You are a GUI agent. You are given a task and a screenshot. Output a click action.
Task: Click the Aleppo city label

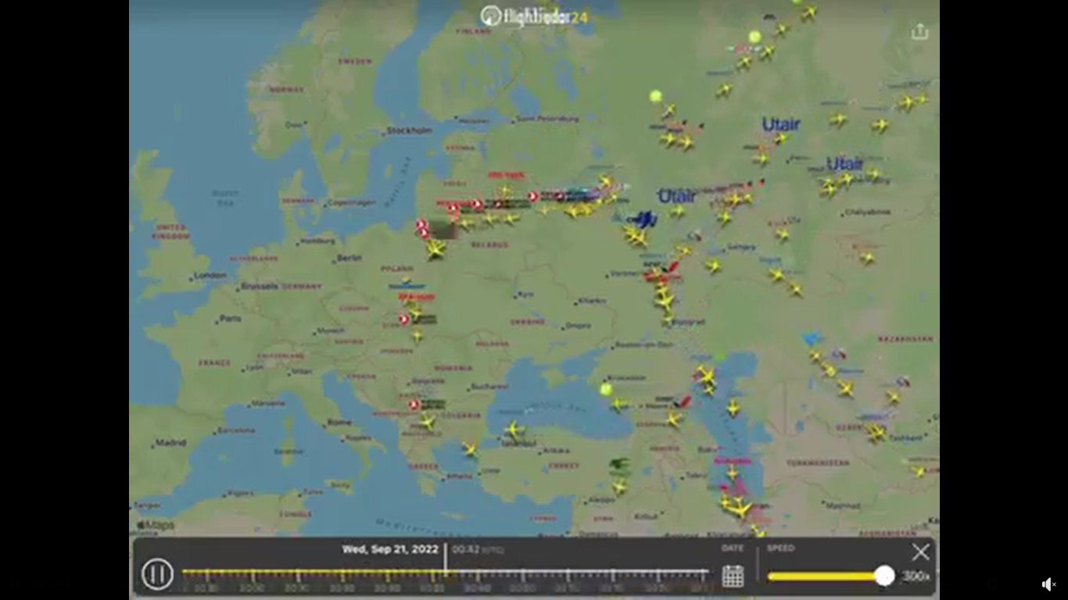click(x=602, y=499)
